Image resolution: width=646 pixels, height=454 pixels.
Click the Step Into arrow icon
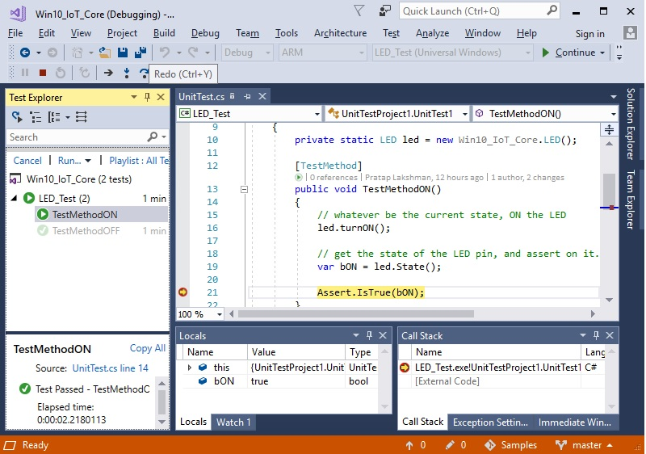click(x=127, y=73)
